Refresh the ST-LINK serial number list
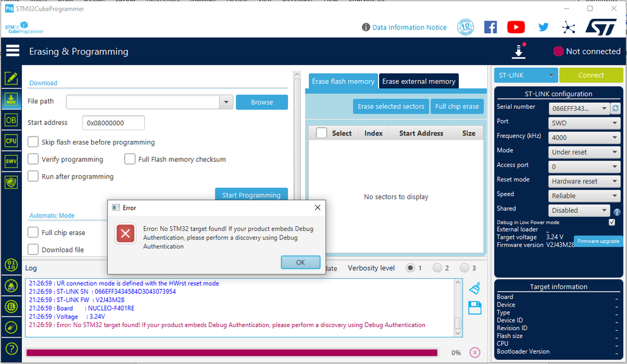Viewport: 627px width, 364px height. (x=616, y=108)
